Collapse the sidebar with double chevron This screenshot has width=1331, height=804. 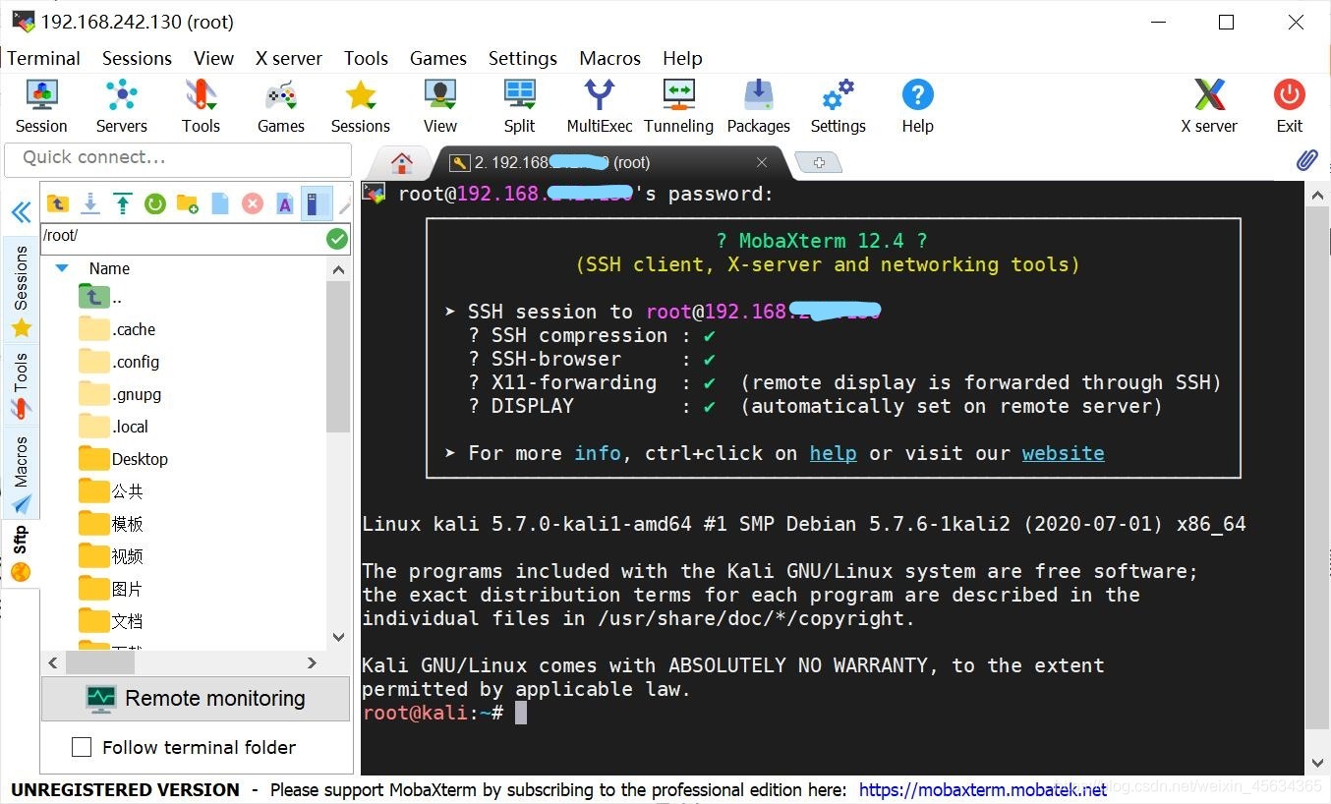pyautogui.click(x=21, y=212)
